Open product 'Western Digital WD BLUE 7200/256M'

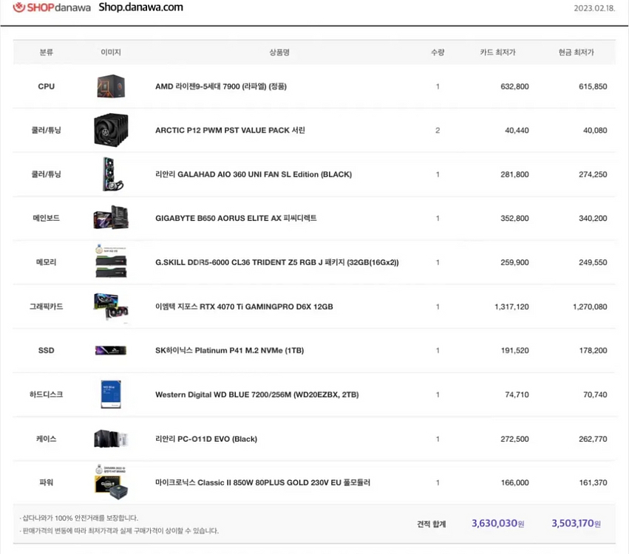pos(257,394)
